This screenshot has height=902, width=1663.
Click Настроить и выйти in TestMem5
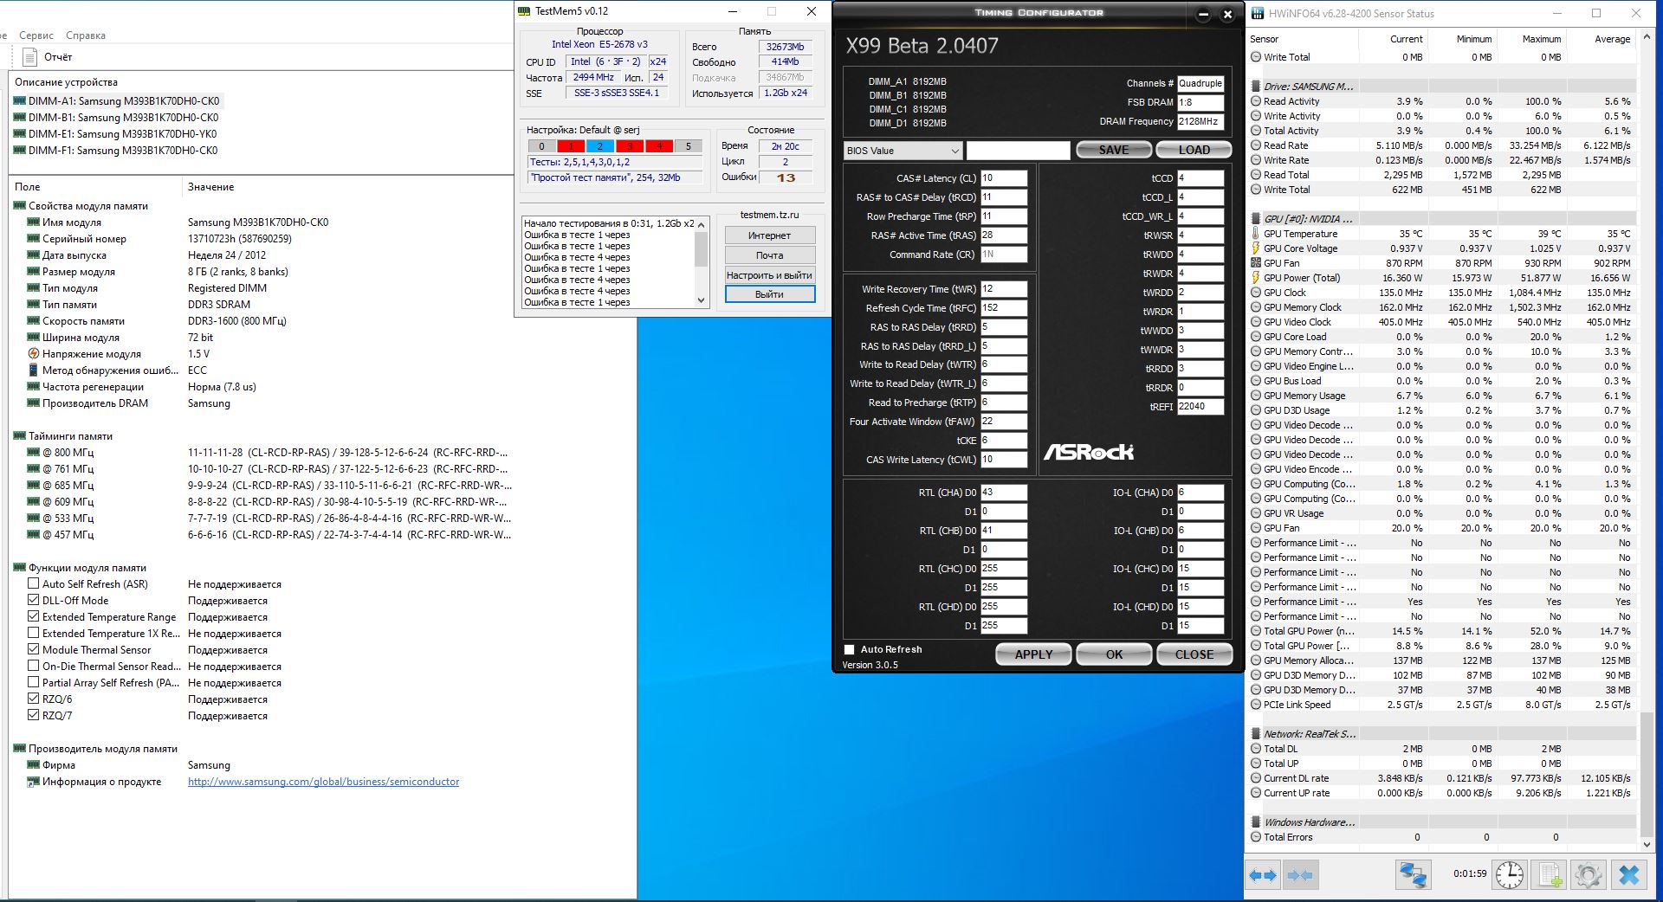pos(769,275)
